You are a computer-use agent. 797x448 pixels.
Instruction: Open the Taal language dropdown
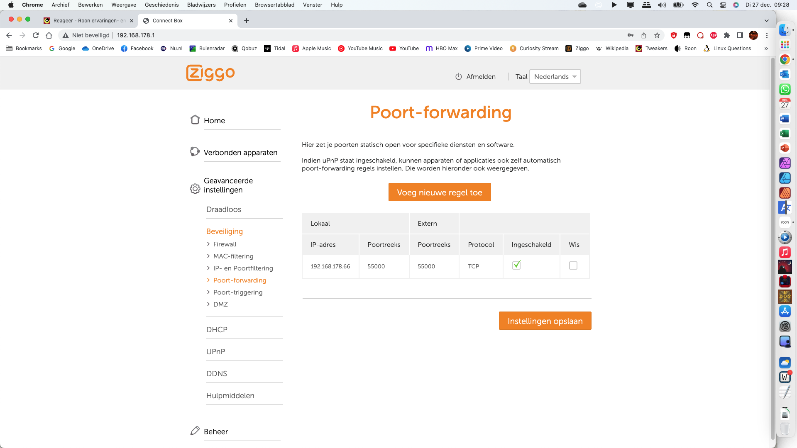[555, 77]
